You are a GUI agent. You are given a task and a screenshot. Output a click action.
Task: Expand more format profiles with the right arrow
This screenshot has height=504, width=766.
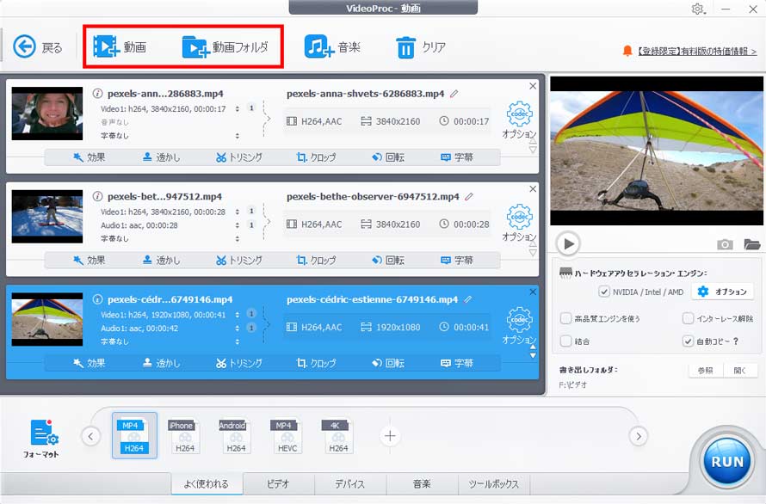point(639,436)
